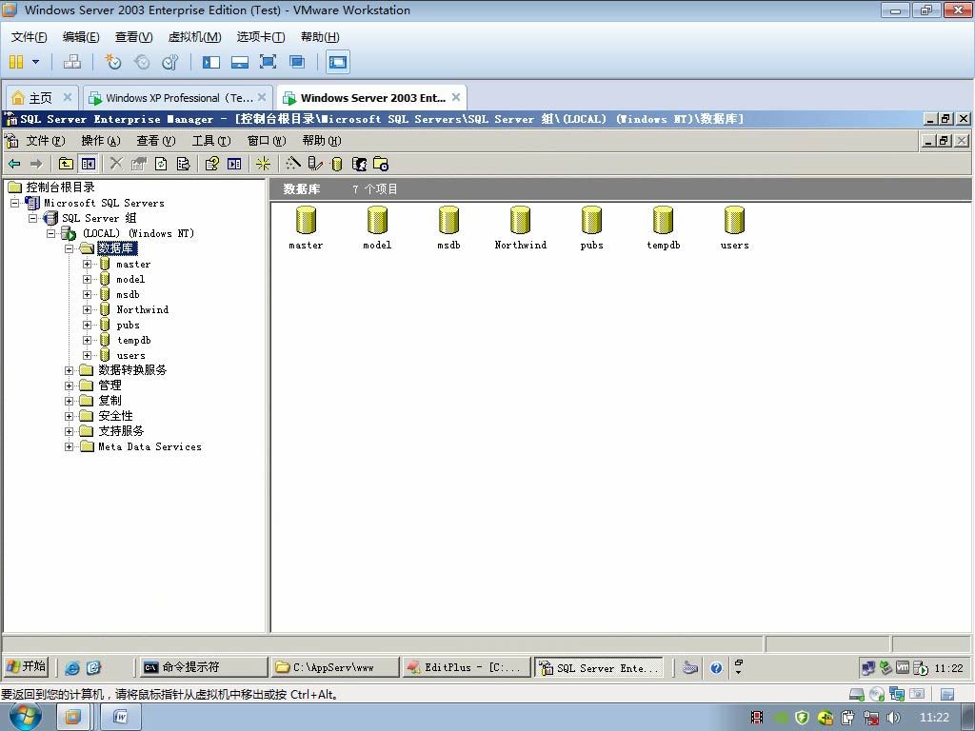This screenshot has height=731, width=975.
Task: Click the Refresh icon in Enterprise Manager toolbar
Action: pos(160,164)
